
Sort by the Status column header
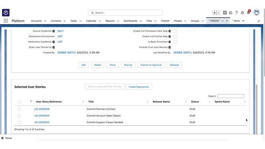[x=195, y=102]
